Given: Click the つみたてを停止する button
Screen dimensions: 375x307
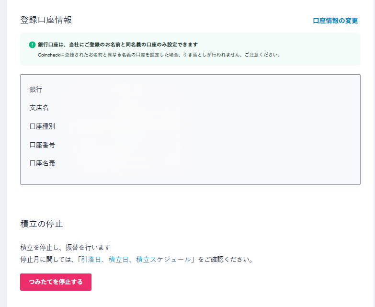Looking at the screenshot, I should click(x=56, y=282).
